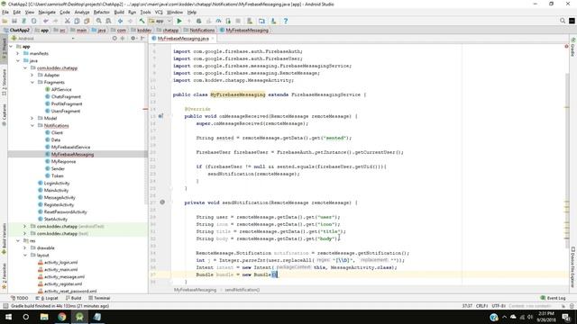Open the Event Log
The width and height of the screenshot is (577, 324).
[x=553, y=298]
